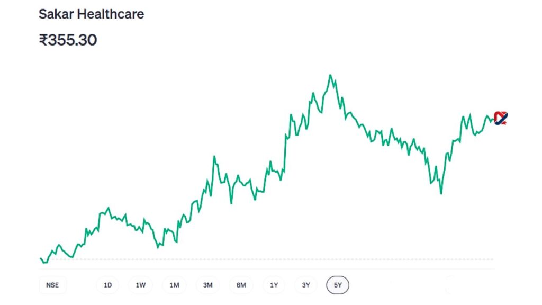Select the 3Y time period
This screenshot has width=542, height=305.
click(x=306, y=285)
